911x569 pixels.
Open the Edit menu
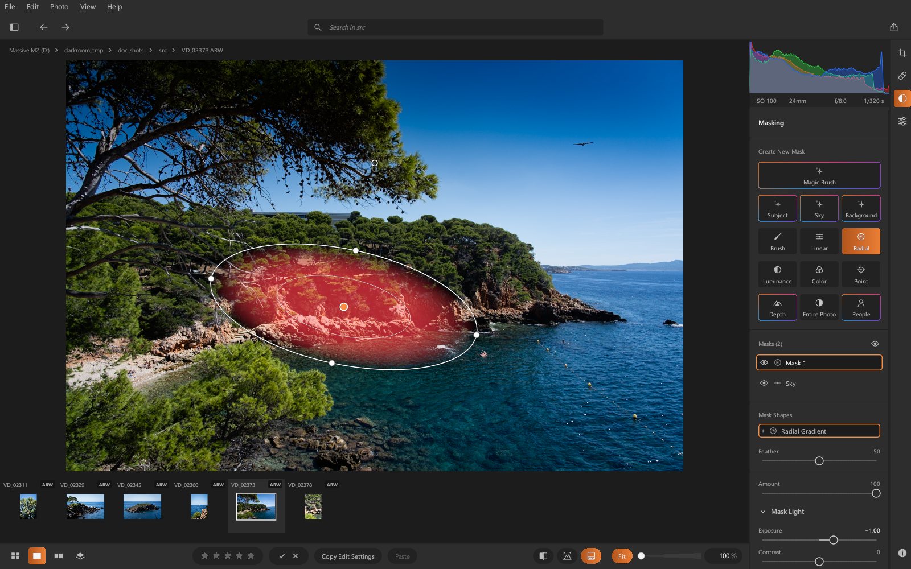tap(33, 7)
